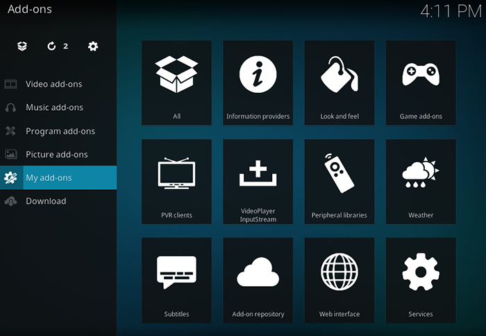Open Subtitles speech bubble tile
Viewport: 486px width, 336px height.
tap(176, 281)
